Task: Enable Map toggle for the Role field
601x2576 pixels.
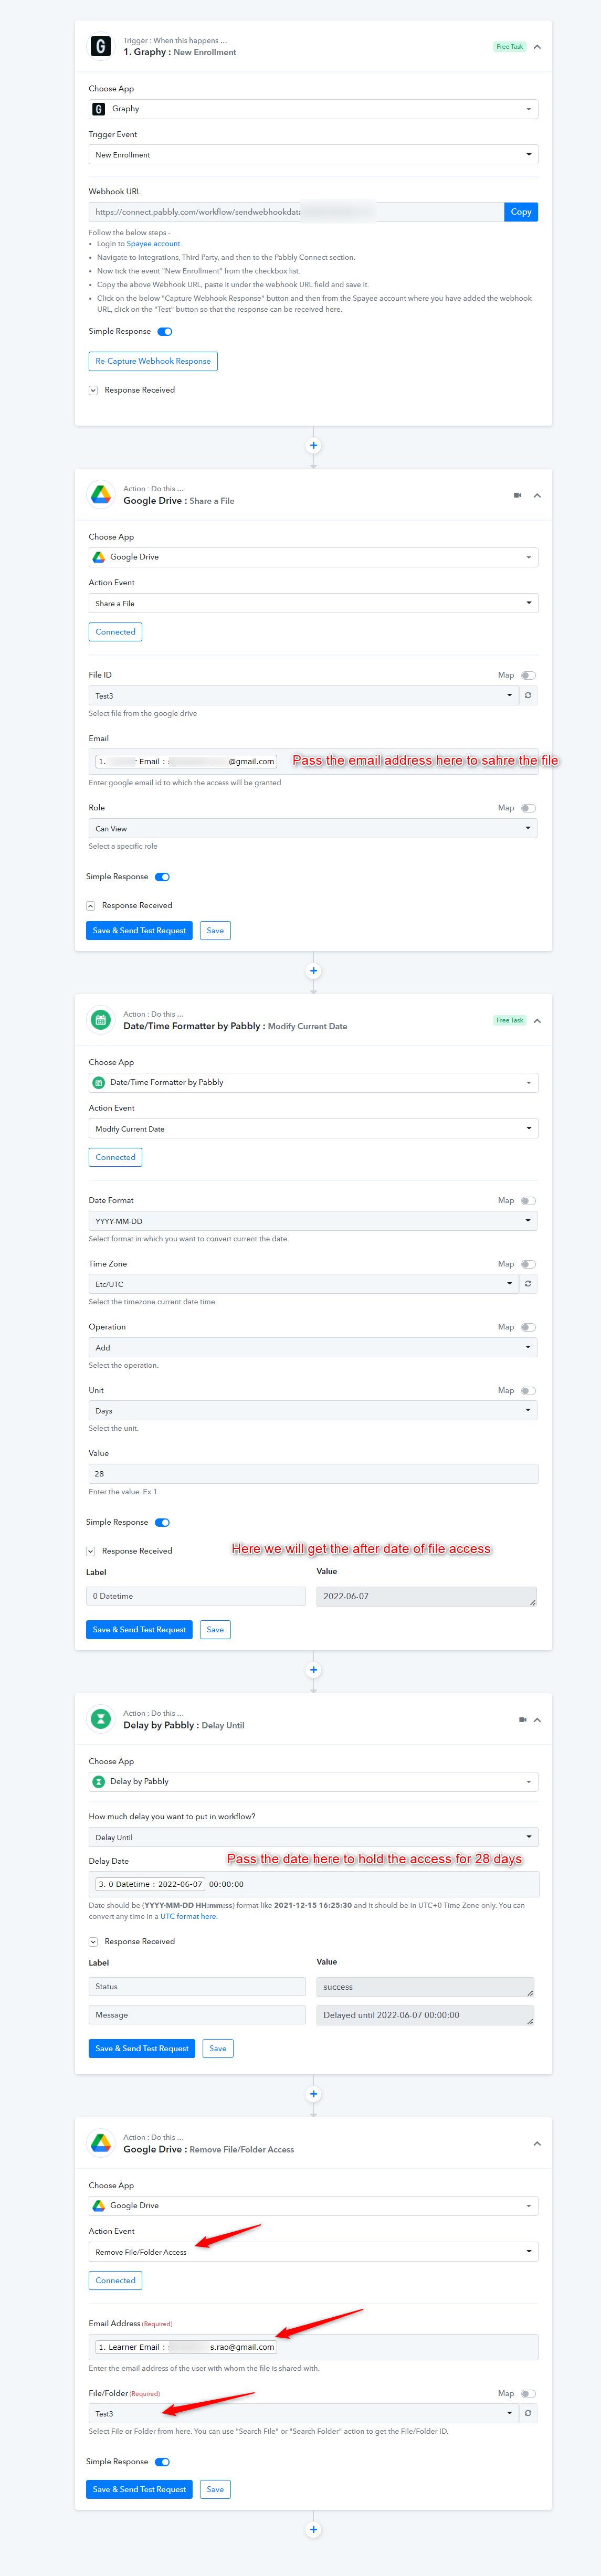Action: (528, 808)
